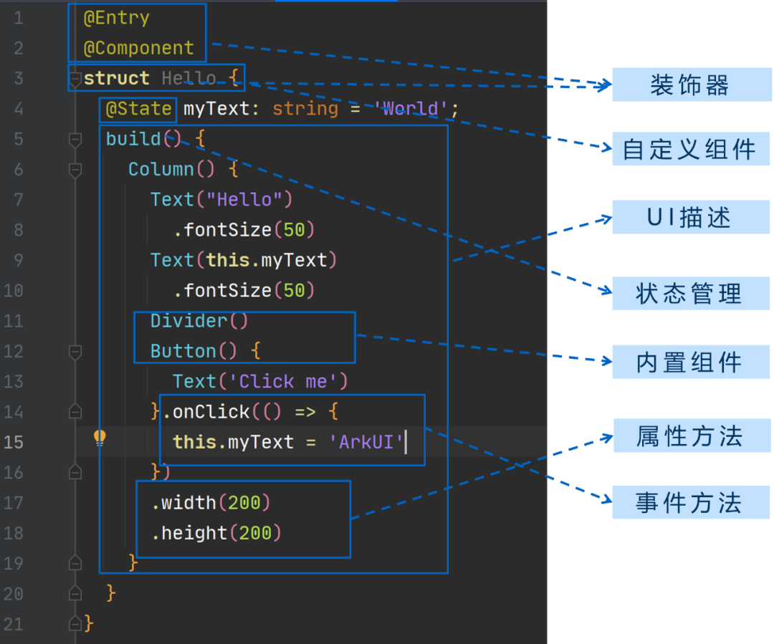The height and width of the screenshot is (644, 774).
Task: Click the fold end marker on line 21
Action: (x=75, y=623)
